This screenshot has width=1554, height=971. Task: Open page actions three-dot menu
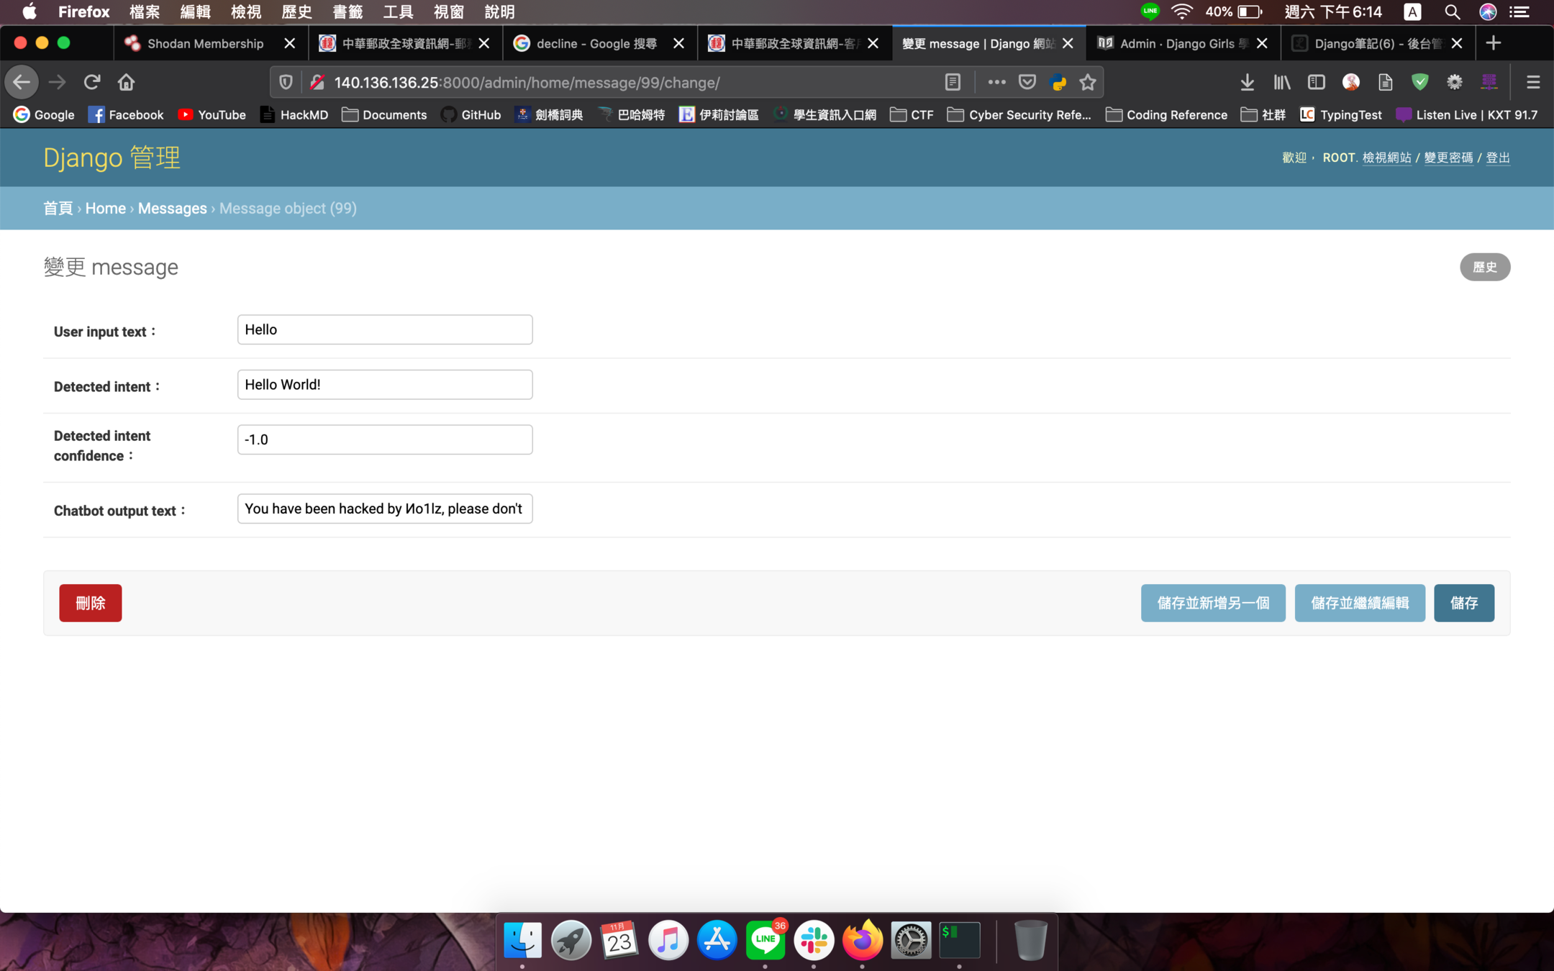[x=996, y=82]
